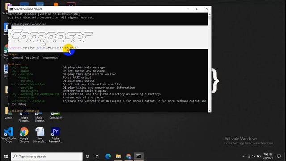Click the '(c) 2019 Microsoft Corporation' line
Image resolution: width=286 pixels, height=161 pixels.
click(x=51, y=17)
